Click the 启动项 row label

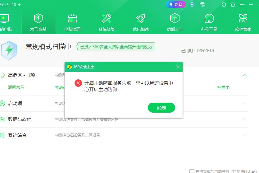click(x=15, y=104)
